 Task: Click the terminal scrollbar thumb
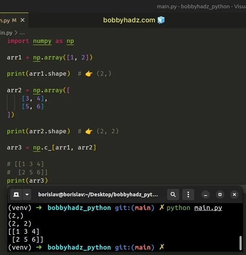(241, 243)
